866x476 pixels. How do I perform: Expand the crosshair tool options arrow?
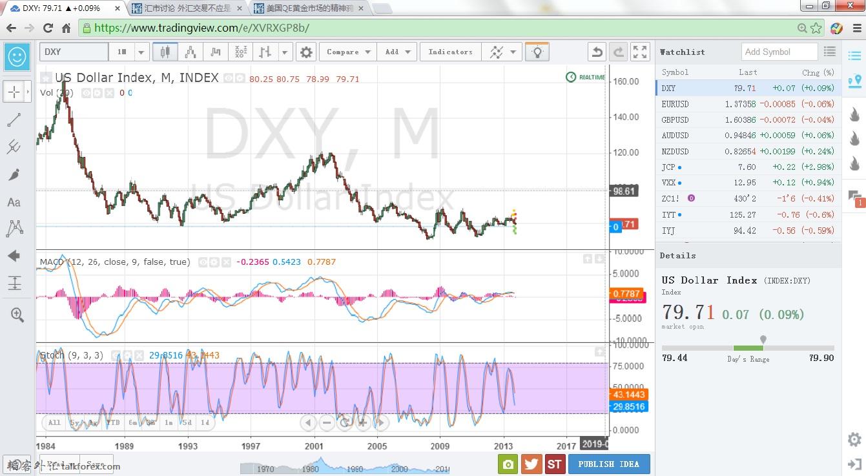click(x=28, y=92)
